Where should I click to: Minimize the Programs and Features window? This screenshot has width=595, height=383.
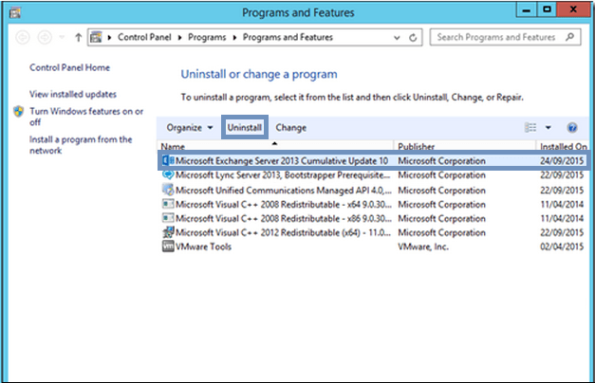tap(527, 9)
